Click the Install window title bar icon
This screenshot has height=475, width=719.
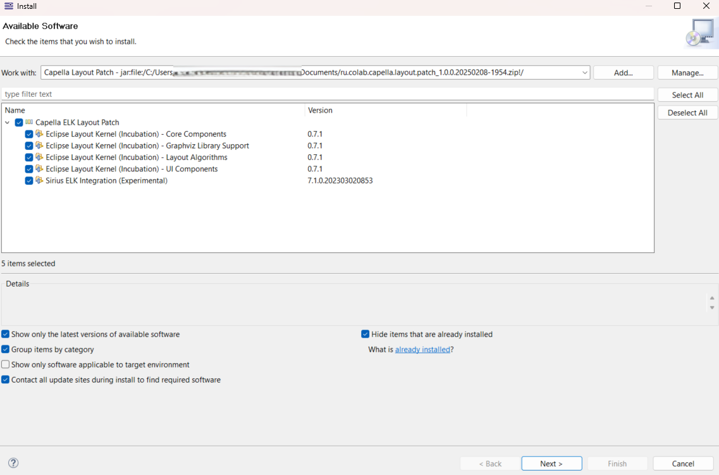pyautogui.click(x=9, y=6)
